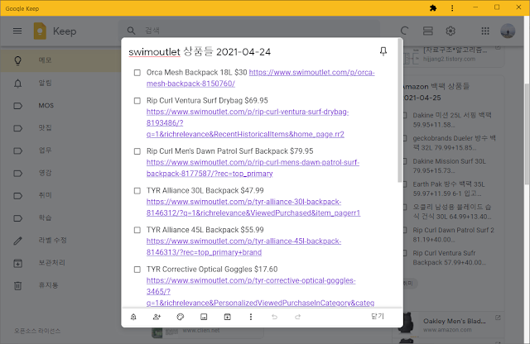Set a reminder for this note

[133, 317]
